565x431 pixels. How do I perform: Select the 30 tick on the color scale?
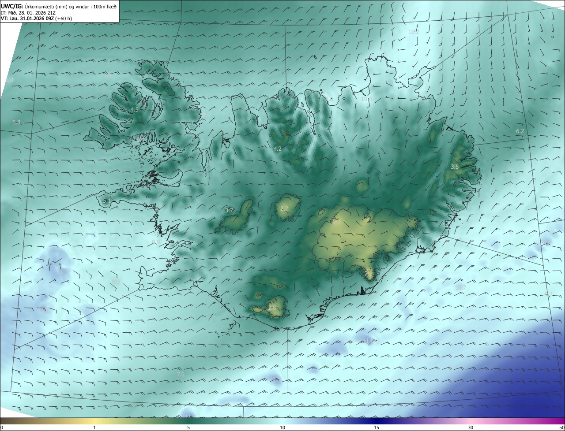tap(471, 427)
